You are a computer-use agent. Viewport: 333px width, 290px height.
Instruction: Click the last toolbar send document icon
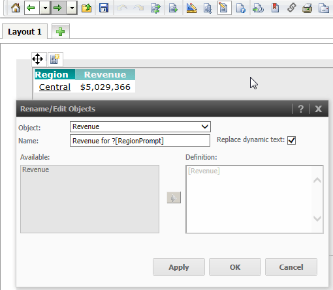tap(324, 8)
